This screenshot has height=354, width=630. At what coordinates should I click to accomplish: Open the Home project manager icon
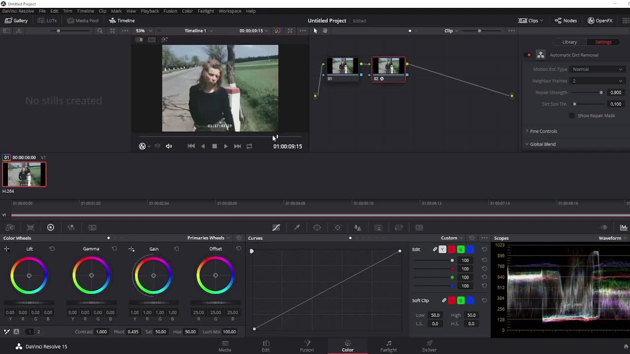click(x=626, y=346)
